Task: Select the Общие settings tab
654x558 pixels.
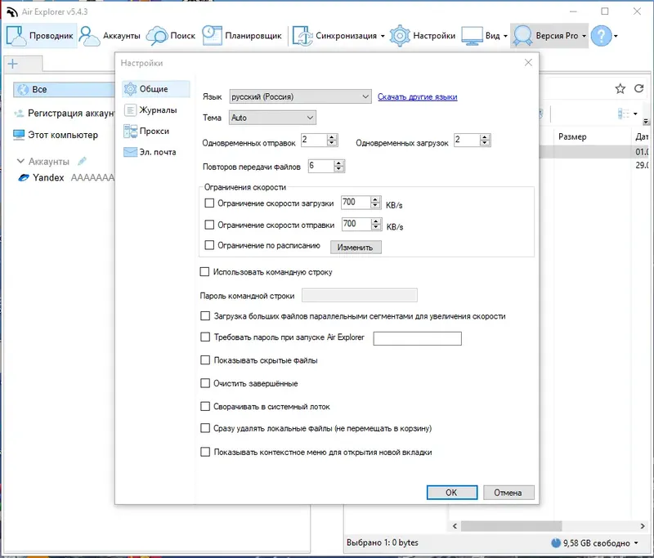Action: pos(156,89)
